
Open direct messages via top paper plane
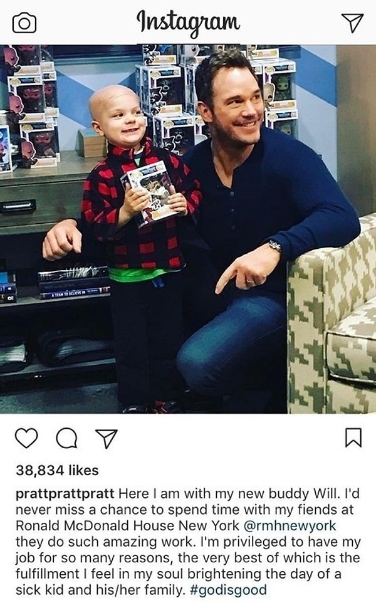pos(352,23)
